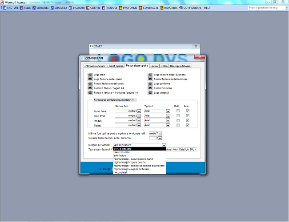This screenshot has width=289, height=222.
Task: Expand font size dropdown for Produs
Action: pyautogui.click(x=139, y=121)
